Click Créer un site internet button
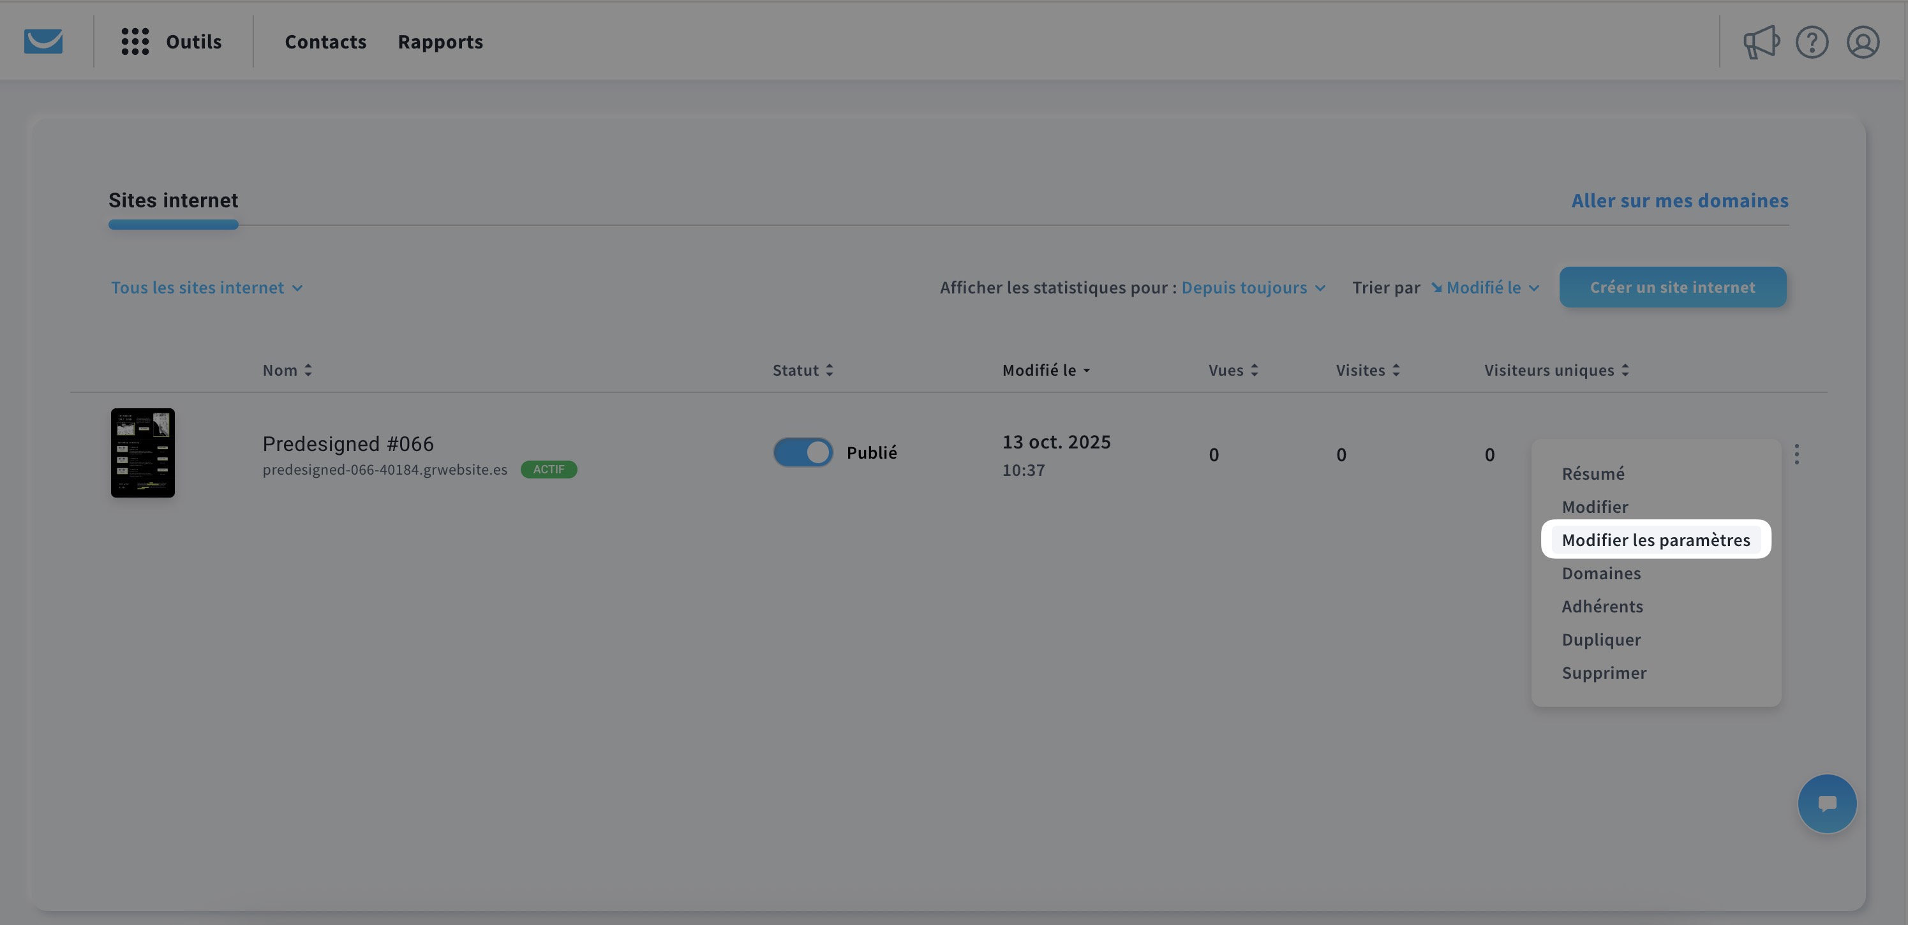Viewport: 1908px width, 925px height. tap(1672, 287)
